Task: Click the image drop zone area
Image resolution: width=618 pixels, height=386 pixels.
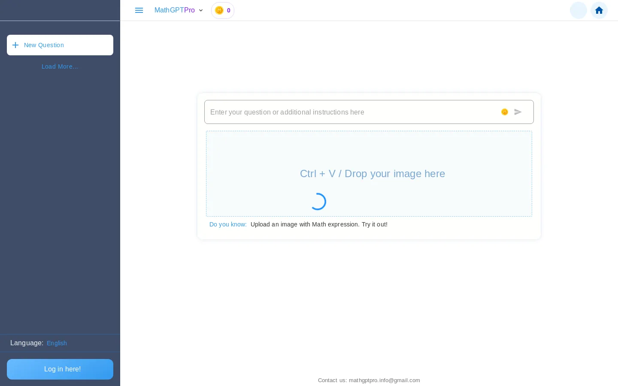Action: coord(369,174)
